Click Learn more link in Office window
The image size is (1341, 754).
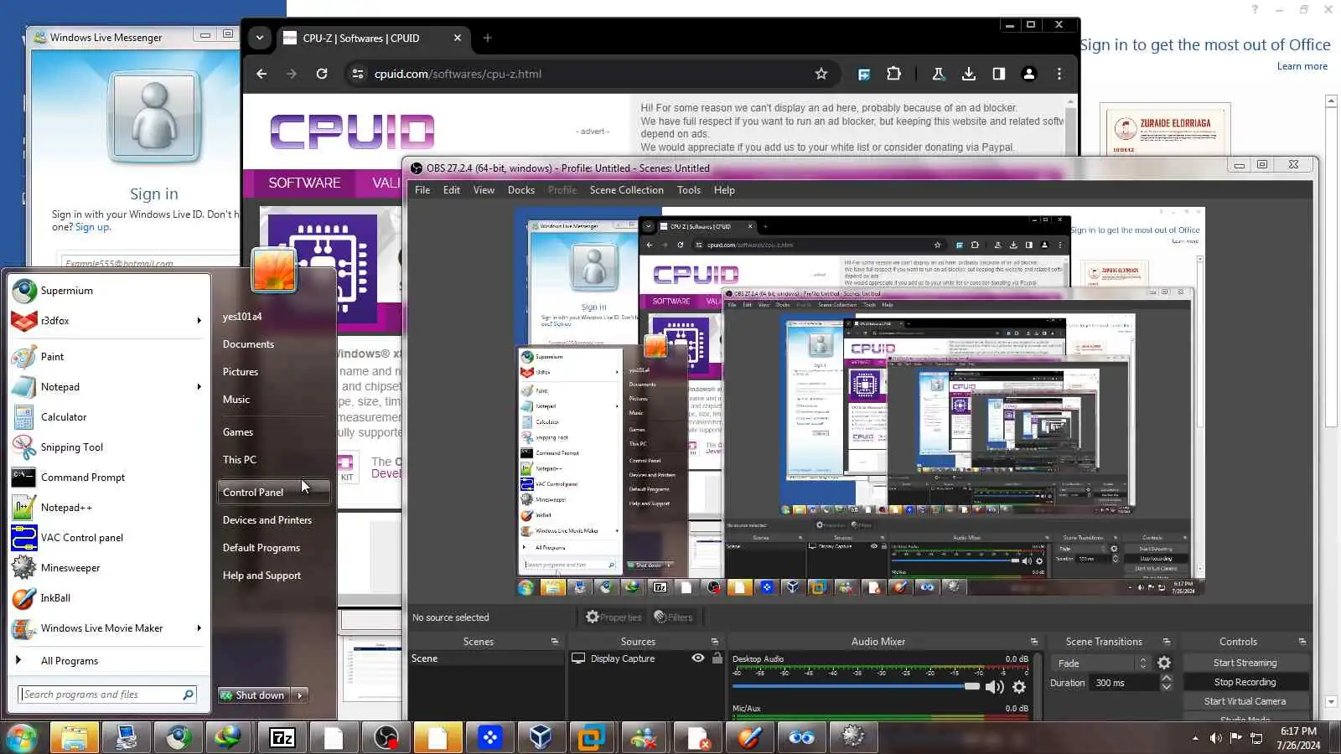[1302, 66]
